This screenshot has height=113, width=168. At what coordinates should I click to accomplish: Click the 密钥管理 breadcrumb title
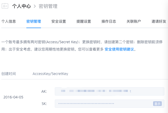point(48,6)
